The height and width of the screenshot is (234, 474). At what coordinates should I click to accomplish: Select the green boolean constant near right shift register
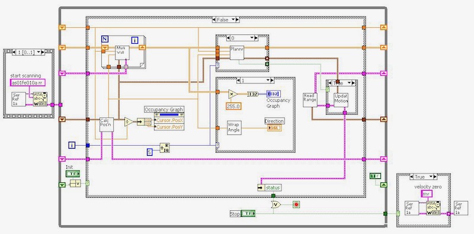tap(375, 176)
